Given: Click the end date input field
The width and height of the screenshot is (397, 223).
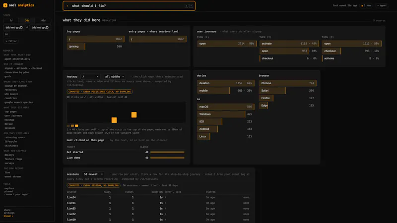Looking at the screenshot, I should click(x=40, y=28).
